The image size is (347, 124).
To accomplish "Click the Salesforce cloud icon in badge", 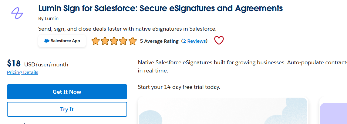I will tap(47, 41).
